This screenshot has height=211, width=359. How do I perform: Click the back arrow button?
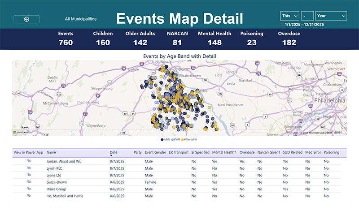(x=26, y=19)
